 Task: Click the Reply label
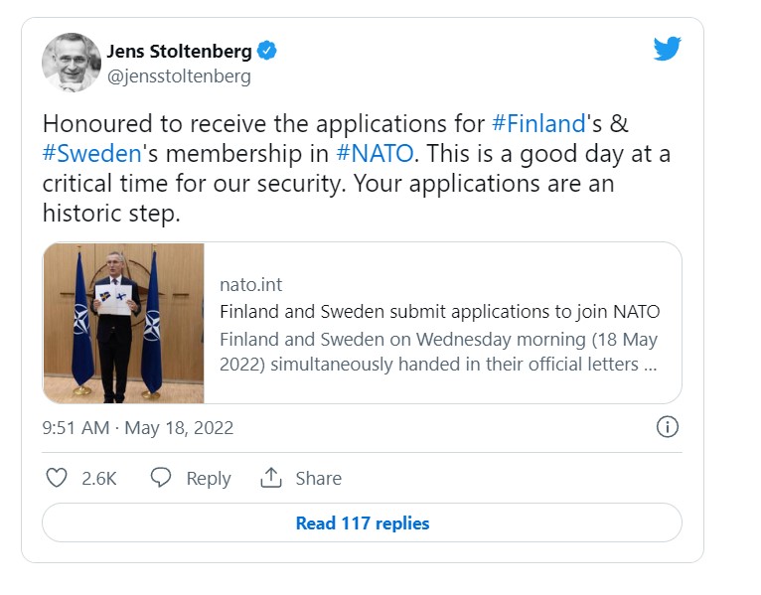209,479
